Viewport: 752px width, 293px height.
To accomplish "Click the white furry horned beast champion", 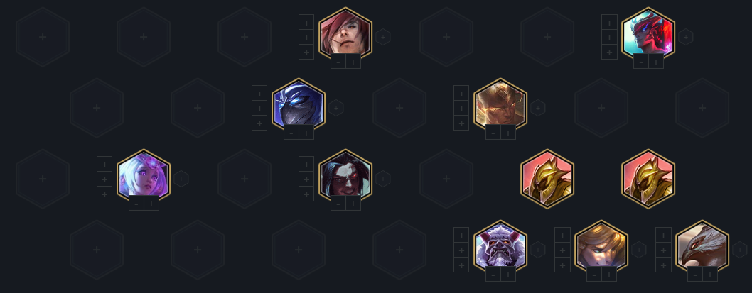I will (500, 246).
